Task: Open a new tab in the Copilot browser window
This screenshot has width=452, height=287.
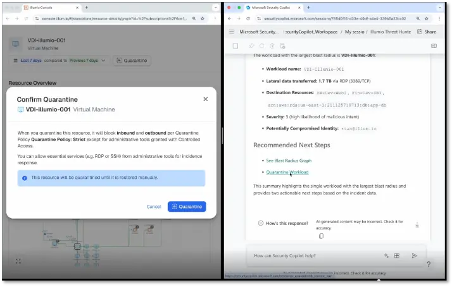Action: [308, 8]
